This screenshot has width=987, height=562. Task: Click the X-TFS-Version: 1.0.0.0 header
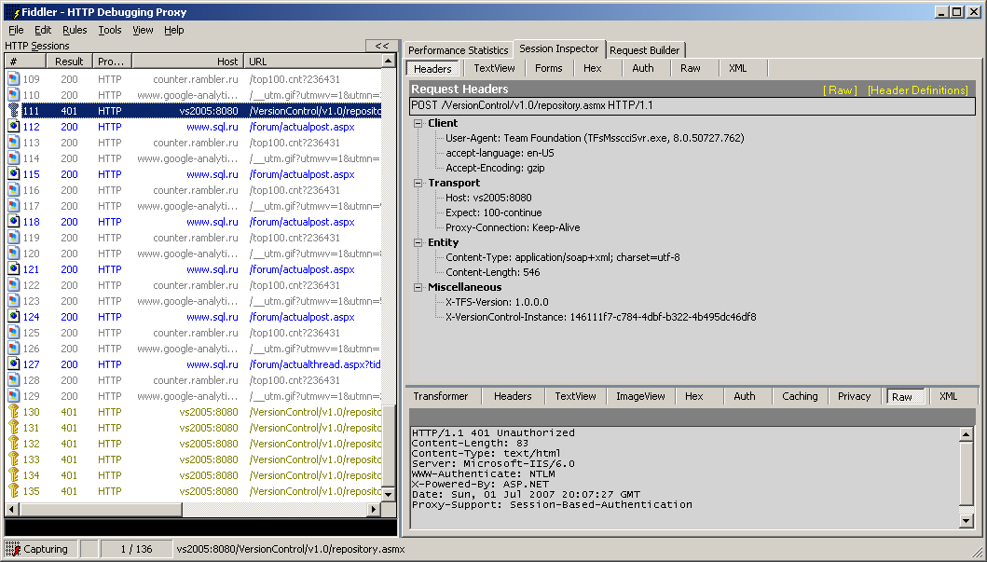click(497, 302)
